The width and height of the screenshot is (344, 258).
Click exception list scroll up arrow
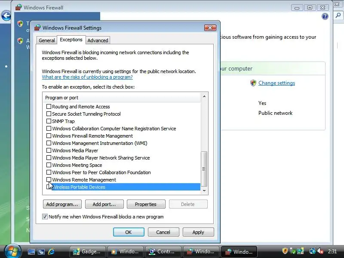pyautogui.click(x=204, y=96)
